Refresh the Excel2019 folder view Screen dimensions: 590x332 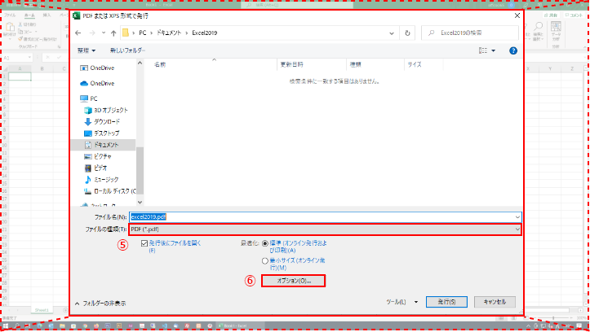tap(407, 33)
